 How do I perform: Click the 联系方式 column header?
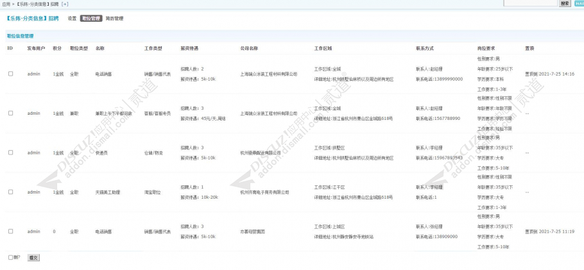pyautogui.click(x=425, y=48)
